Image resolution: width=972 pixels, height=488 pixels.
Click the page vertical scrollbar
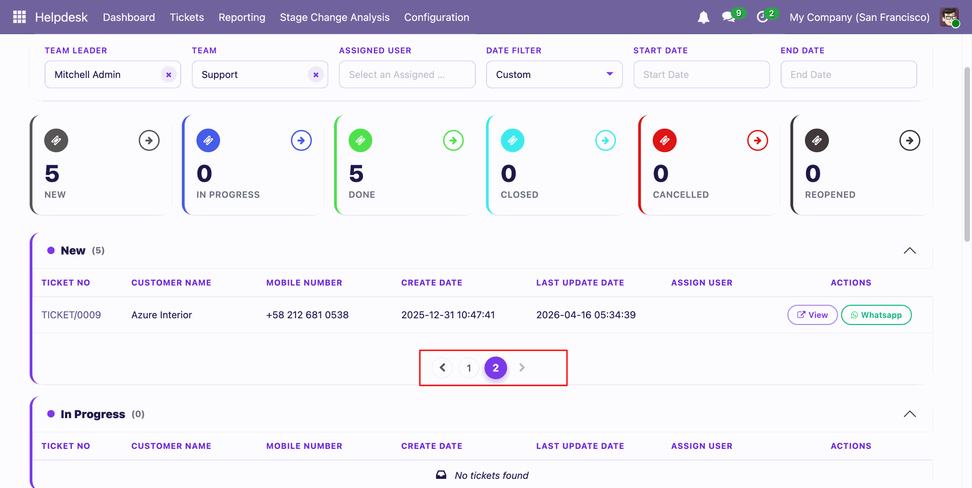(967, 154)
